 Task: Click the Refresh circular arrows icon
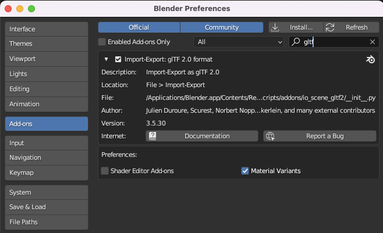330,27
